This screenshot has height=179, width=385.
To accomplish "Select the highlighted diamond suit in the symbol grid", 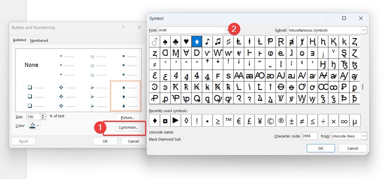I will (197, 42).
